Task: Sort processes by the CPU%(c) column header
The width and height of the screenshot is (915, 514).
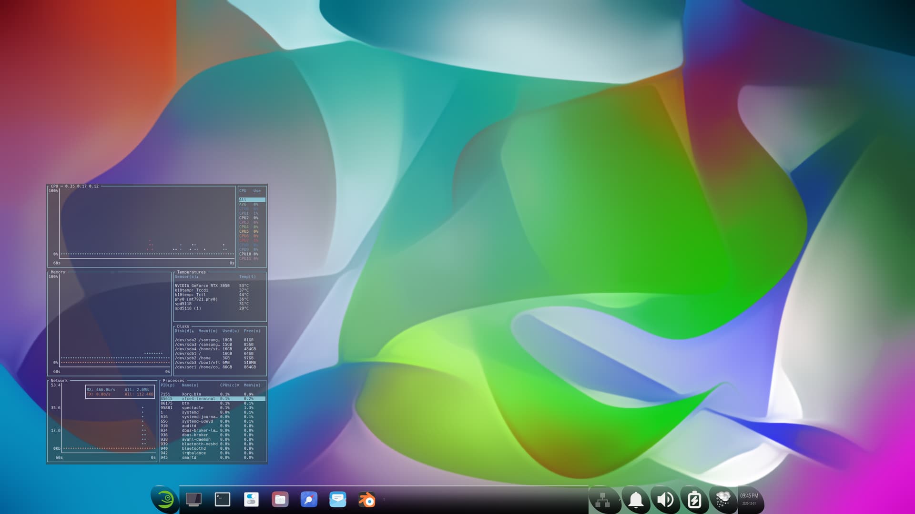Action: pos(229,385)
